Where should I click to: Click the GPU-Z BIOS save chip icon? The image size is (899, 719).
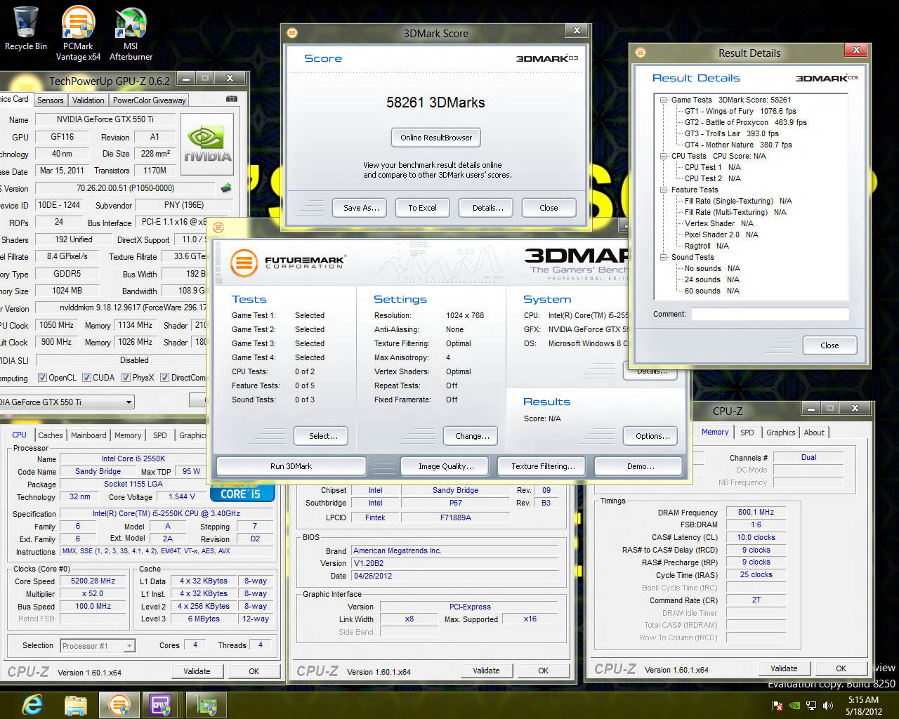pyautogui.click(x=226, y=188)
